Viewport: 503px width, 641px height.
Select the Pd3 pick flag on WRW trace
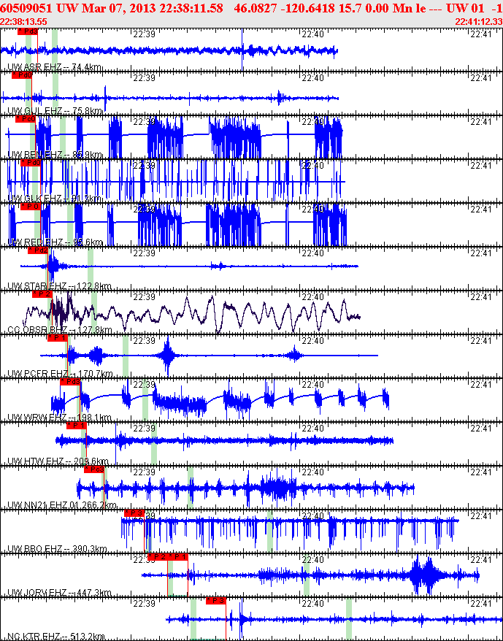(x=70, y=381)
